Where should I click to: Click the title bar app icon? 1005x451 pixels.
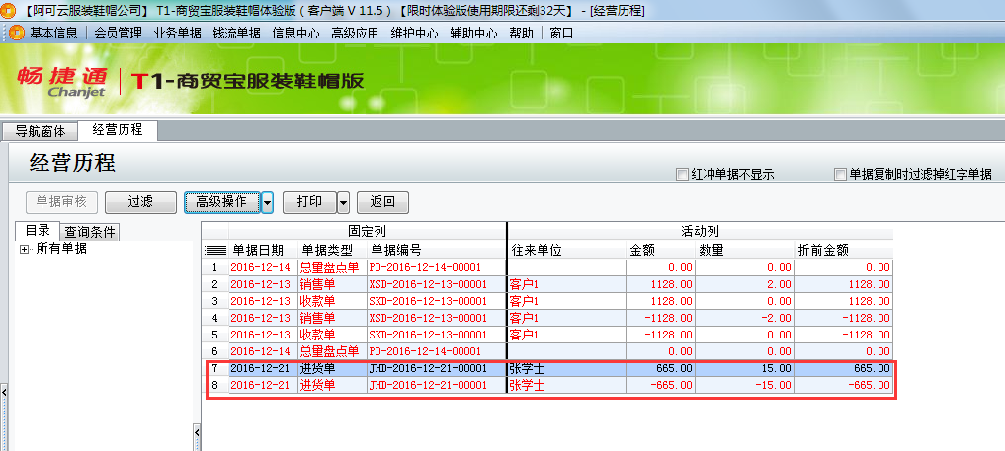point(7,10)
